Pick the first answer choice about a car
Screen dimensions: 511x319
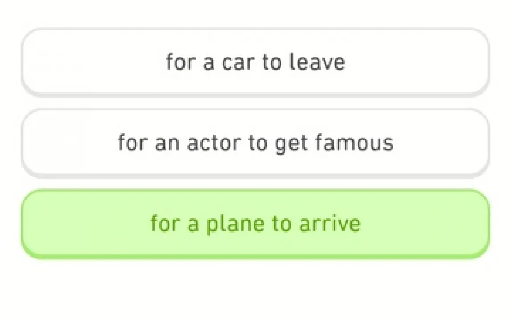255,61
